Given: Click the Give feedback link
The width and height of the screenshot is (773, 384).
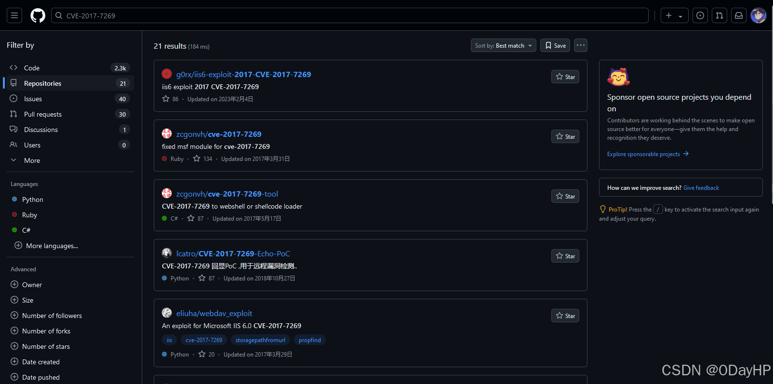Looking at the screenshot, I should pyautogui.click(x=701, y=188).
